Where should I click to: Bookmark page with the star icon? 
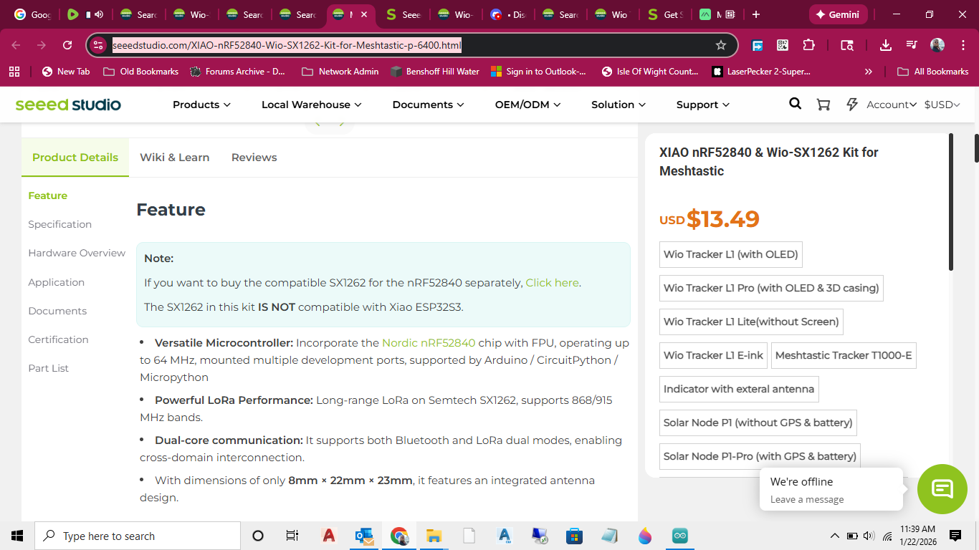coord(721,45)
